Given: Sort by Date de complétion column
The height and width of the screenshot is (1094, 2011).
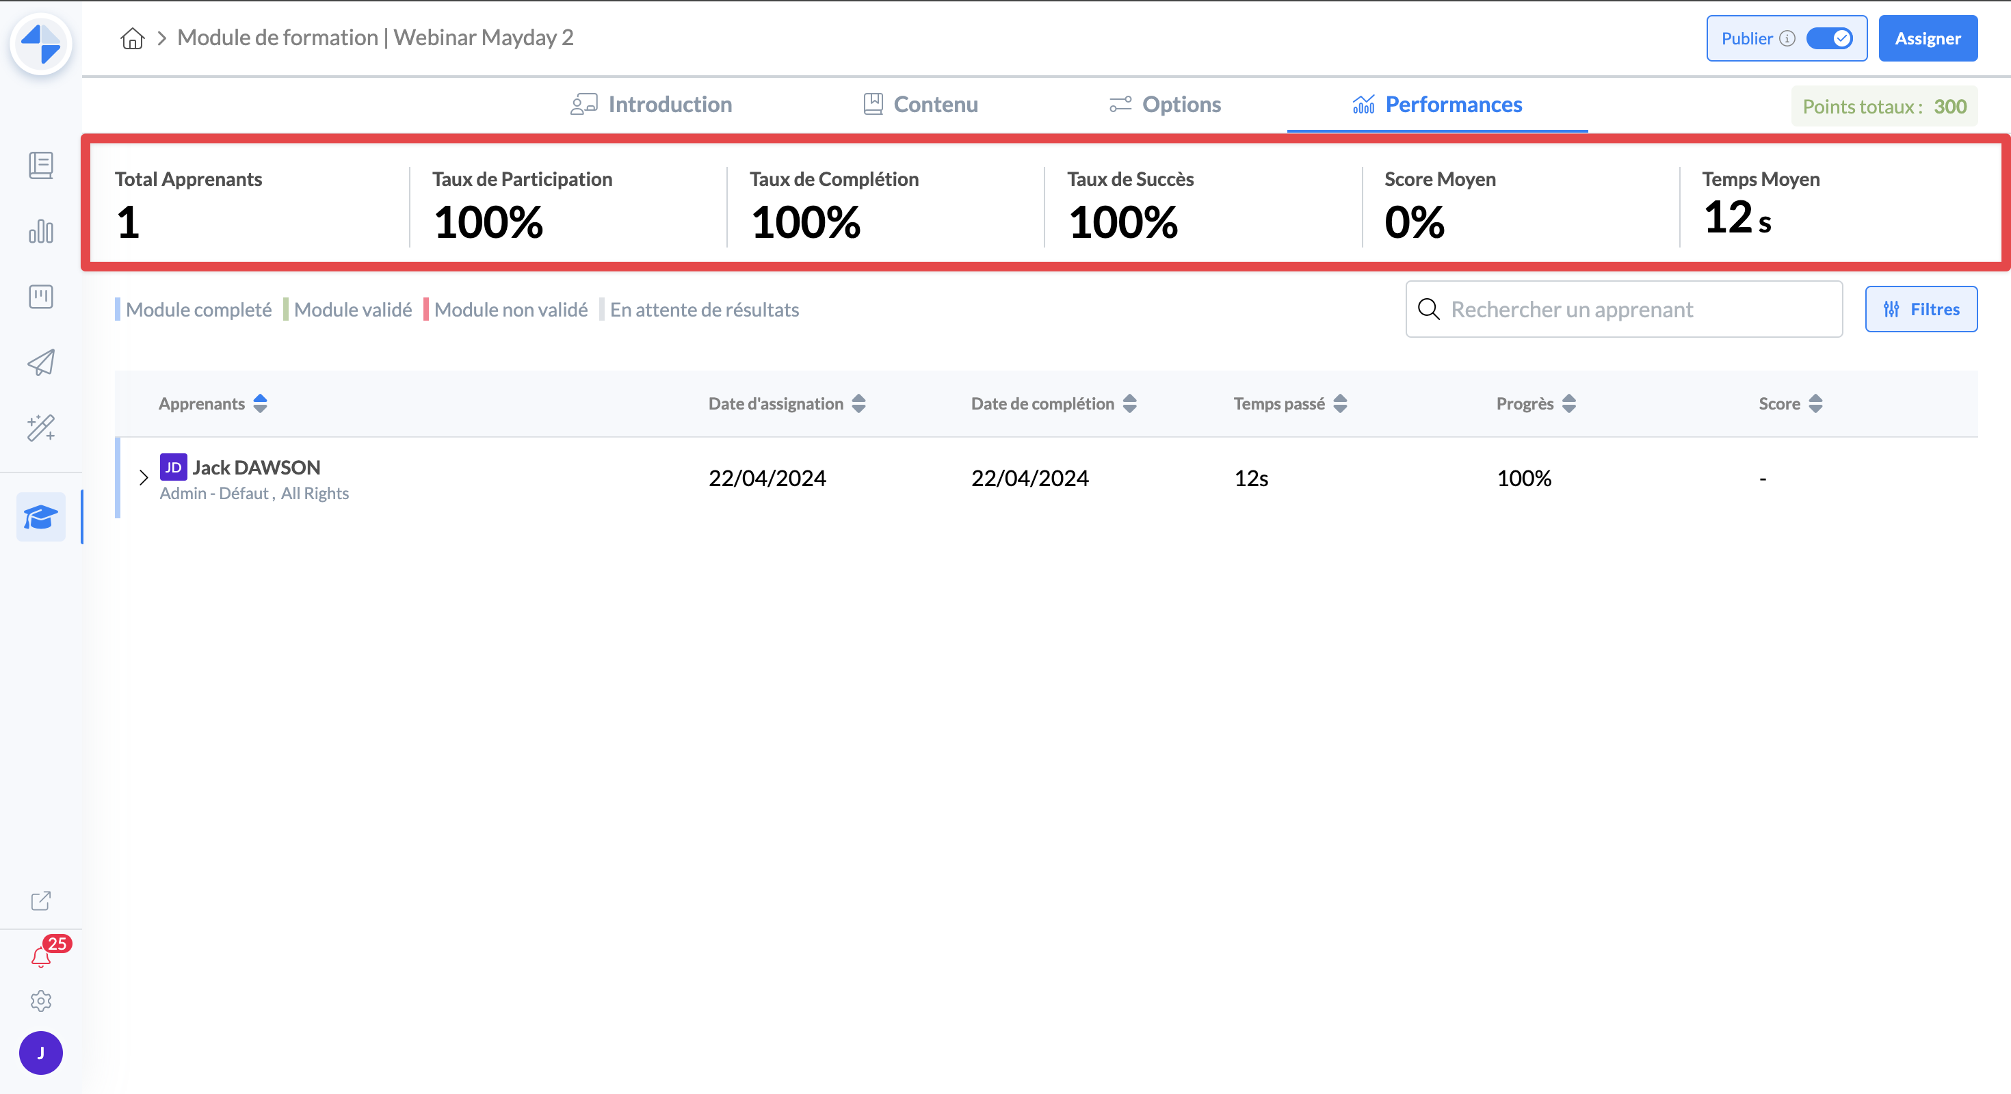Looking at the screenshot, I should point(1129,403).
